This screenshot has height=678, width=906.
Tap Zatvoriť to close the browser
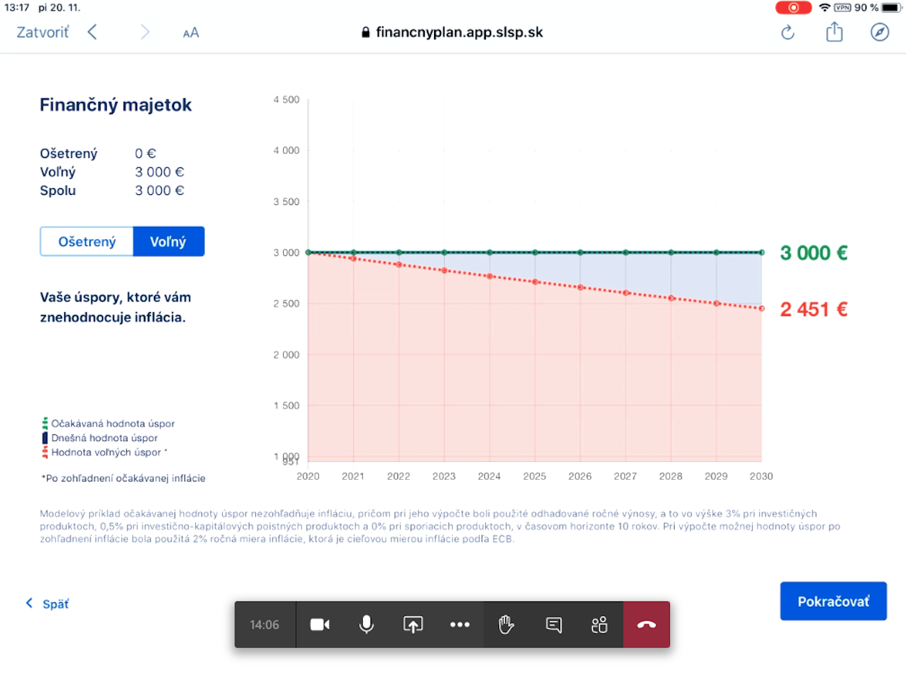pyautogui.click(x=43, y=33)
